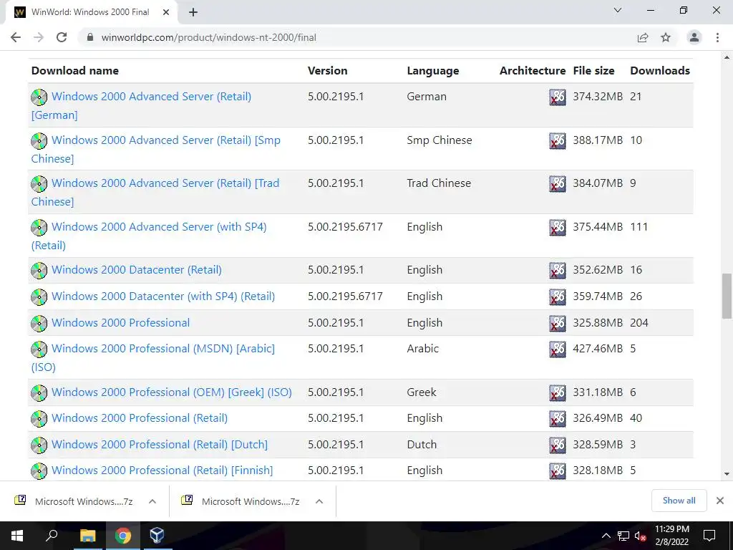The width and height of the screenshot is (733, 550).
Task: Share this page via the share icon
Action: pos(643,37)
